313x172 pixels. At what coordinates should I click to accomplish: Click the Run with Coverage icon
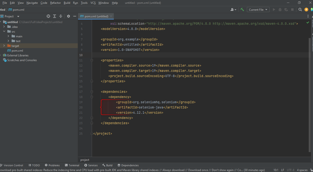click(286, 10)
